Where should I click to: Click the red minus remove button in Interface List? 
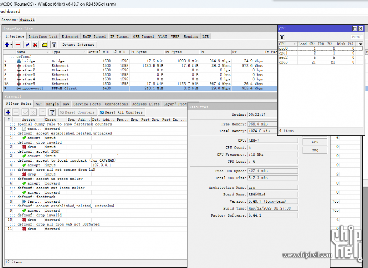point(18,45)
